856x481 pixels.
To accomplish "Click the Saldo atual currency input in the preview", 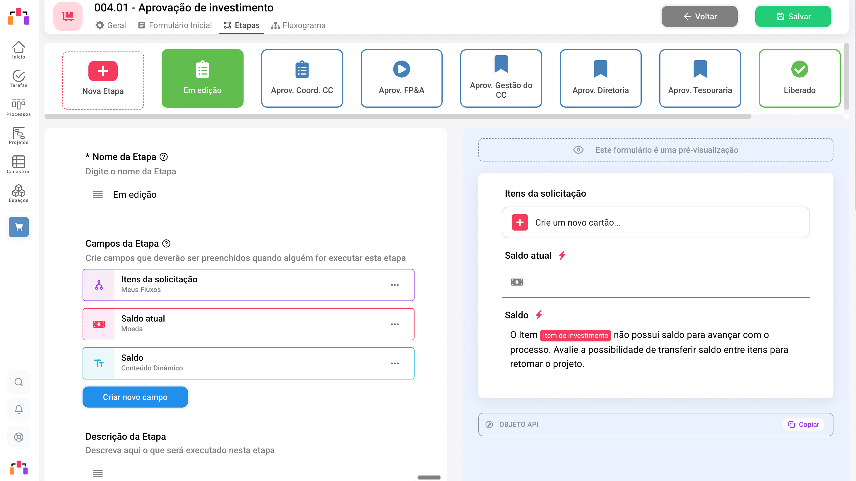I will click(x=655, y=282).
